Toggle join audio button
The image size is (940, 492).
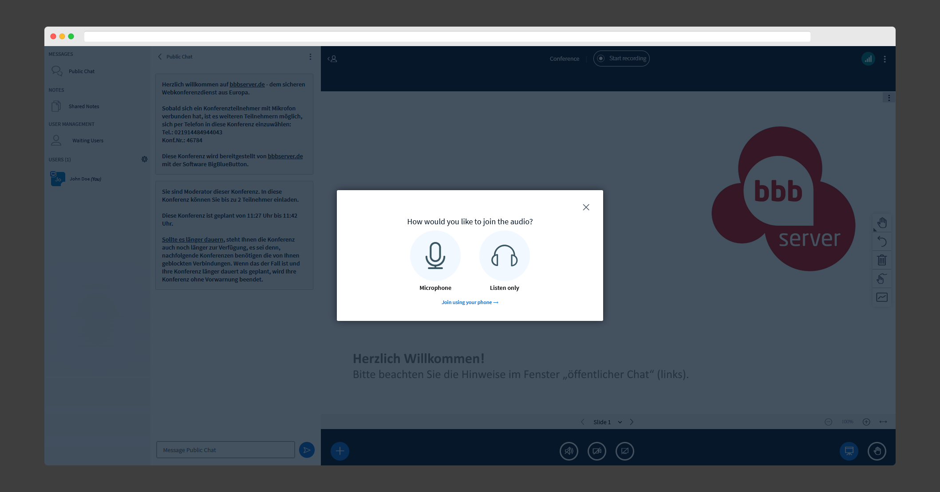pos(569,451)
